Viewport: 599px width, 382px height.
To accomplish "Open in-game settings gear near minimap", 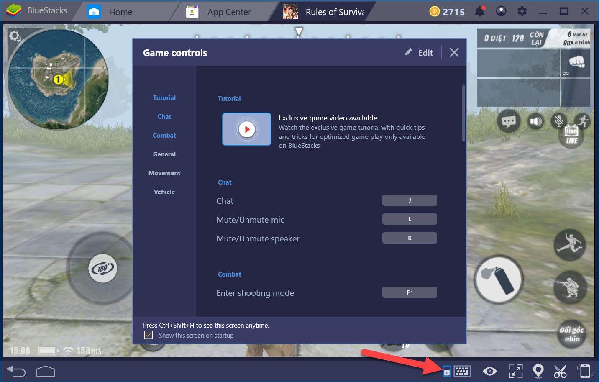I will coord(15,36).
